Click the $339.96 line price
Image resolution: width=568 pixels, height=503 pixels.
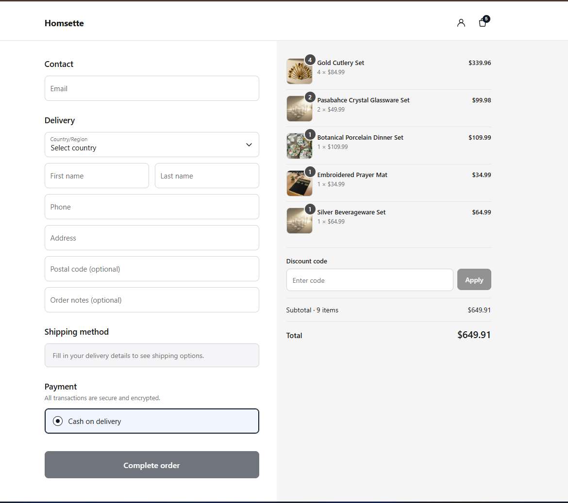click(480, 63)
